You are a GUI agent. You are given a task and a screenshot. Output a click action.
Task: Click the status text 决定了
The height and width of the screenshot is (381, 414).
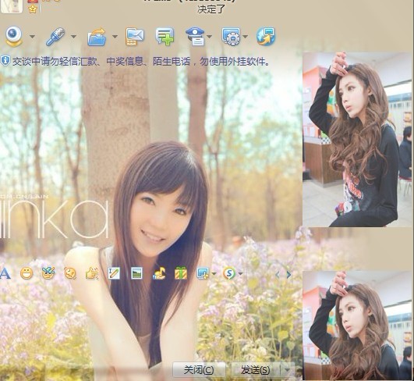click(x=211, y=9)
